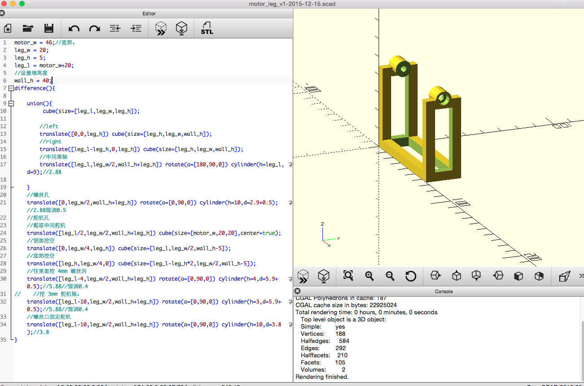
Task: Expand the viewer toolbar overflow chevron
Action: click(x=581, y=276)
